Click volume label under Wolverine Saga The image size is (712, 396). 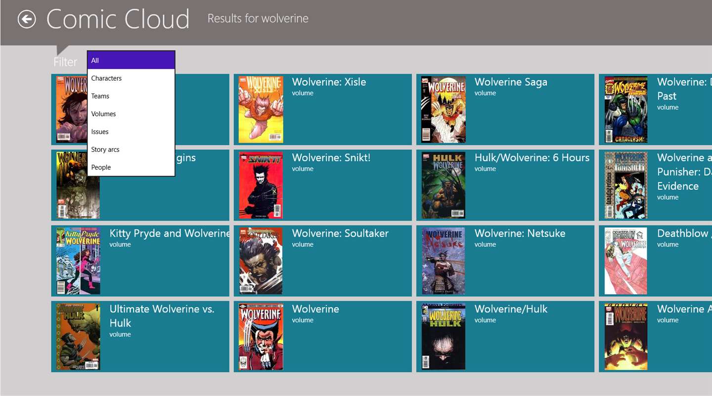pyautogui.click(x=485, y=93)
